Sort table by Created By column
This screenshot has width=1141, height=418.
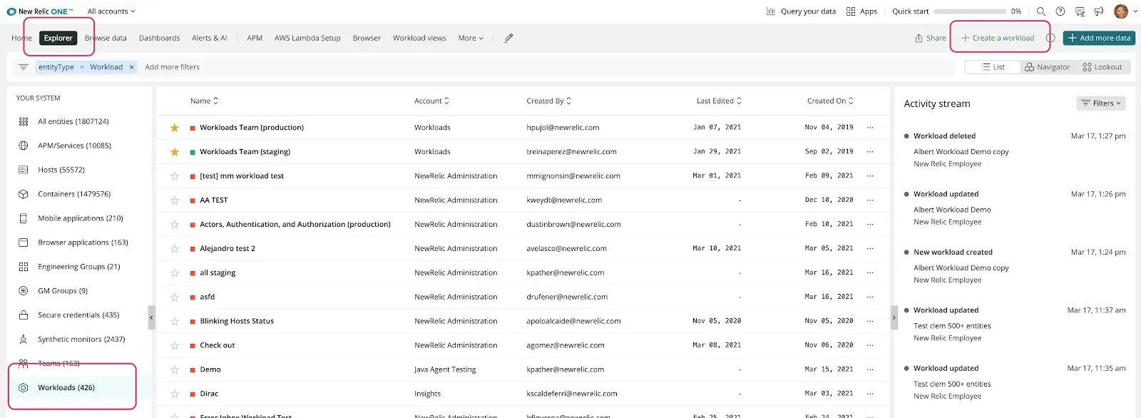(x=549, y=101)
